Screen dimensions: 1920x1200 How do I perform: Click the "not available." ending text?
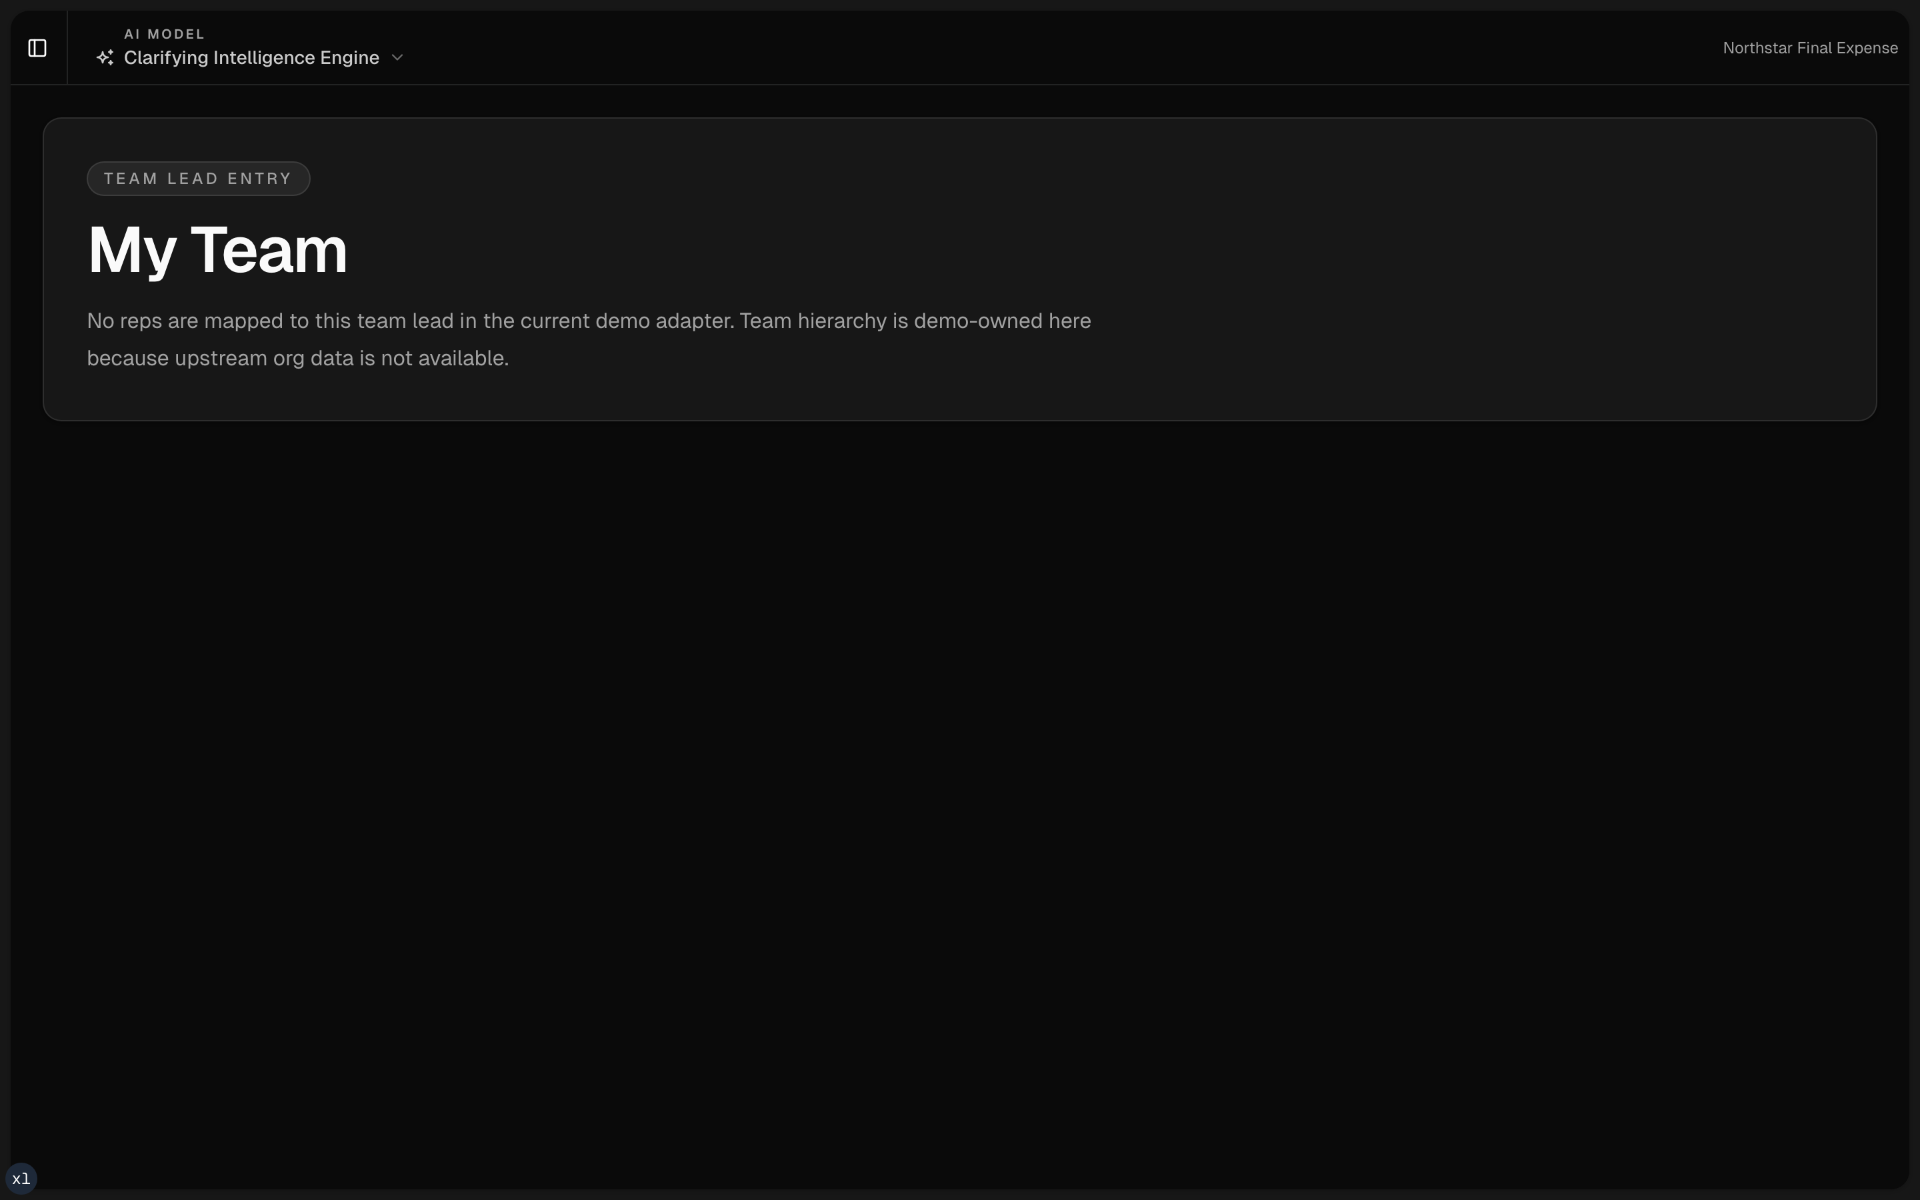pos(444,359)
